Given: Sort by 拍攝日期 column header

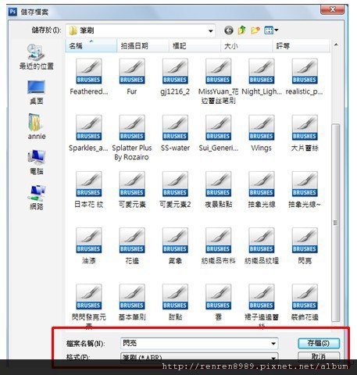Looking at the screenshot, I should click(143, 46).
